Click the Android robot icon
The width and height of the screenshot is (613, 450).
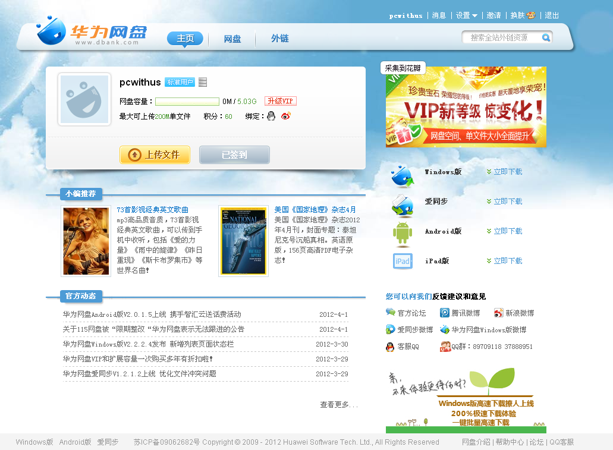[403, 234]
